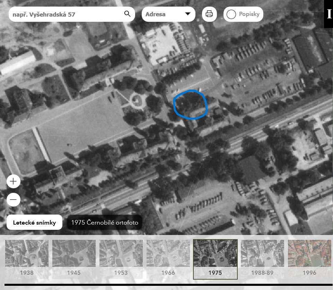The height and width of the screenshot is (290, 333).
Task: Zoom in with the plus button
Action: [14, 181]
